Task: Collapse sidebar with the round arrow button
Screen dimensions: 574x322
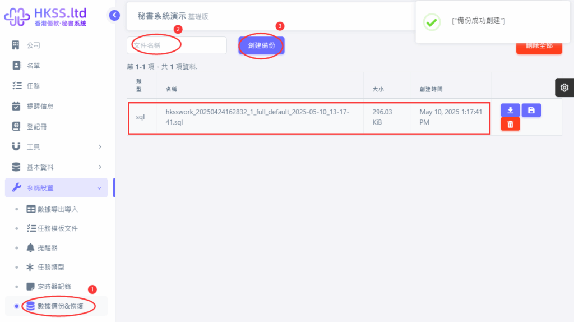Action: point(114,15)
